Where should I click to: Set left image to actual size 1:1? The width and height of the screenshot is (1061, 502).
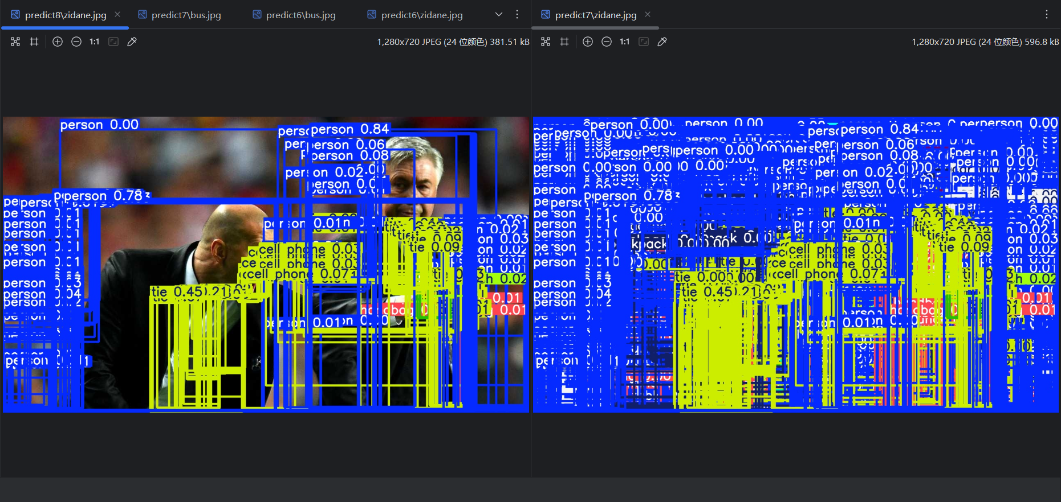pyautogui.click(x=95, y=42)
